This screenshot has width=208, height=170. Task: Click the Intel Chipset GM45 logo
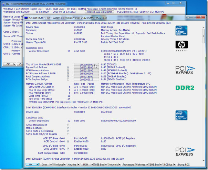(181, 31)
